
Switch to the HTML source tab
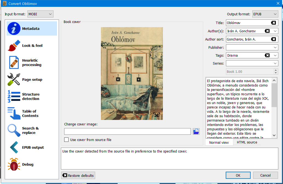pyautogui.click(x=247, y=142)
